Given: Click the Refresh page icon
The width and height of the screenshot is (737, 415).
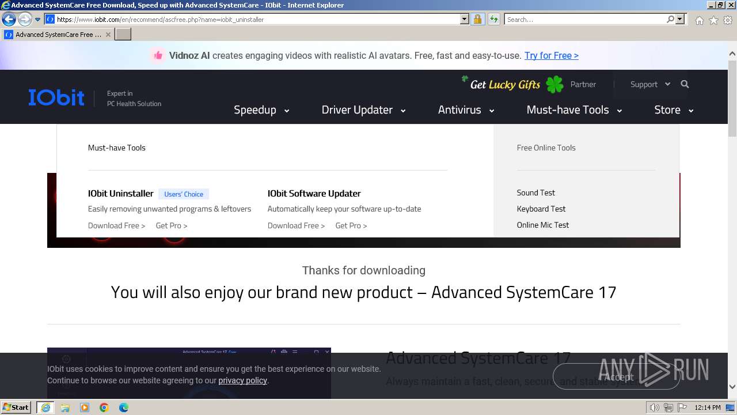Looking at the screenshot, I should click(x=493, y=19).
